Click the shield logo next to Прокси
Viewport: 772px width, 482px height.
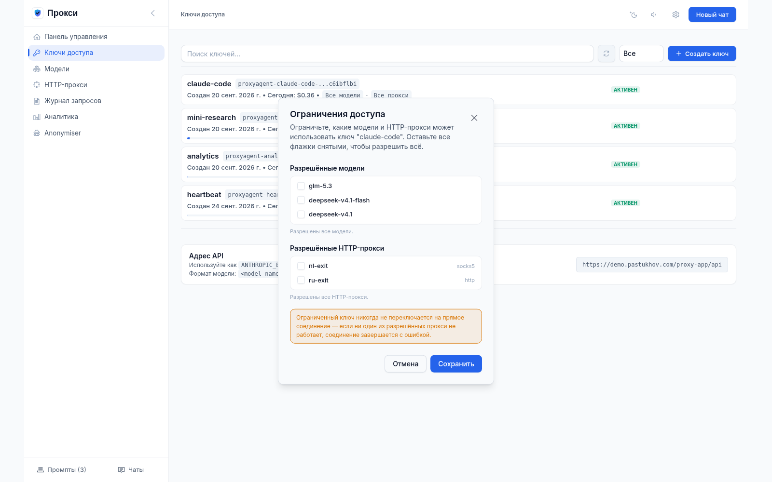click(x=38, y=13)
